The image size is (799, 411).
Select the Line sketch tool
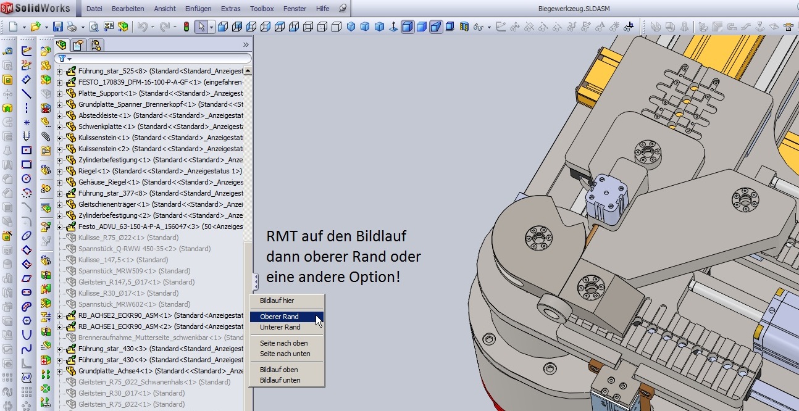[x=27, y=94]
